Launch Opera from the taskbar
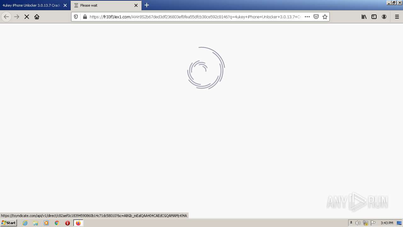 (x=67, y=223)
